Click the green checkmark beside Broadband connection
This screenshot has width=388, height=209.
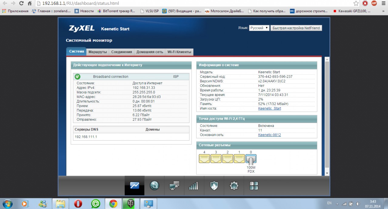pos(78,77)
